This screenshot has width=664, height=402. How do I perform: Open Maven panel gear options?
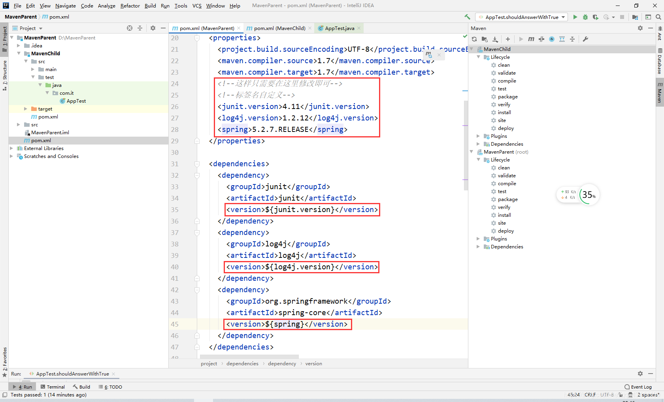[x=640, y=28]
